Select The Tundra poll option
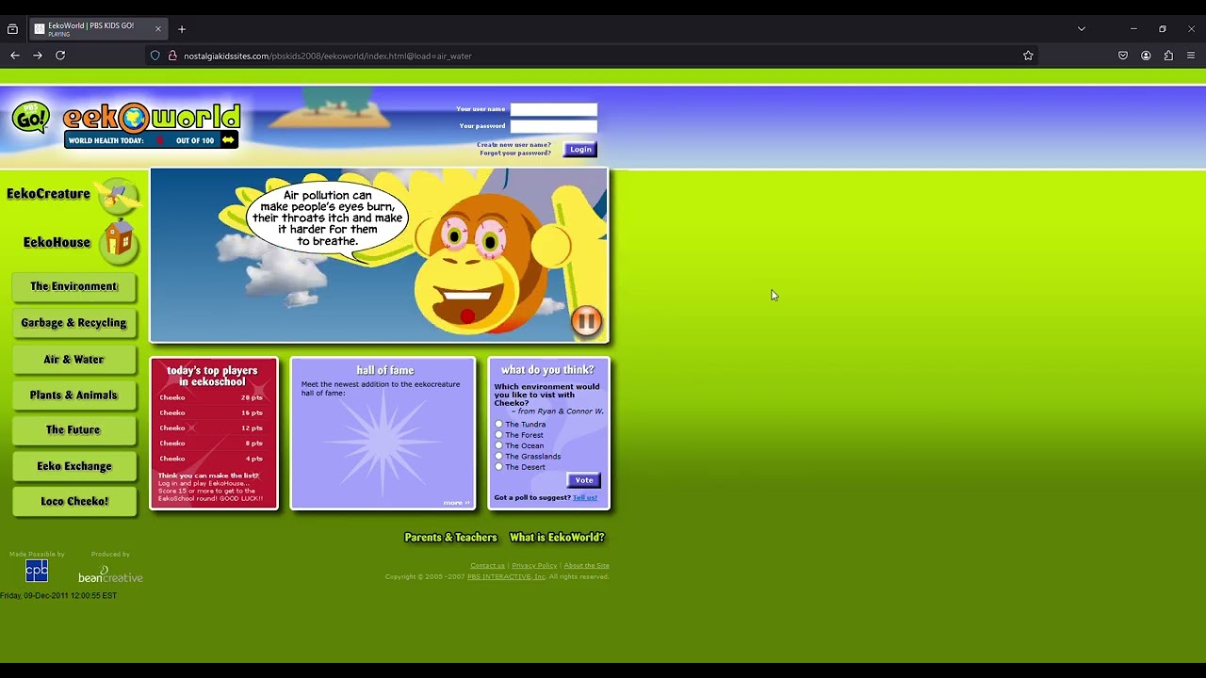The height and width of the screenshot is (678, 1206). point(498,425)
